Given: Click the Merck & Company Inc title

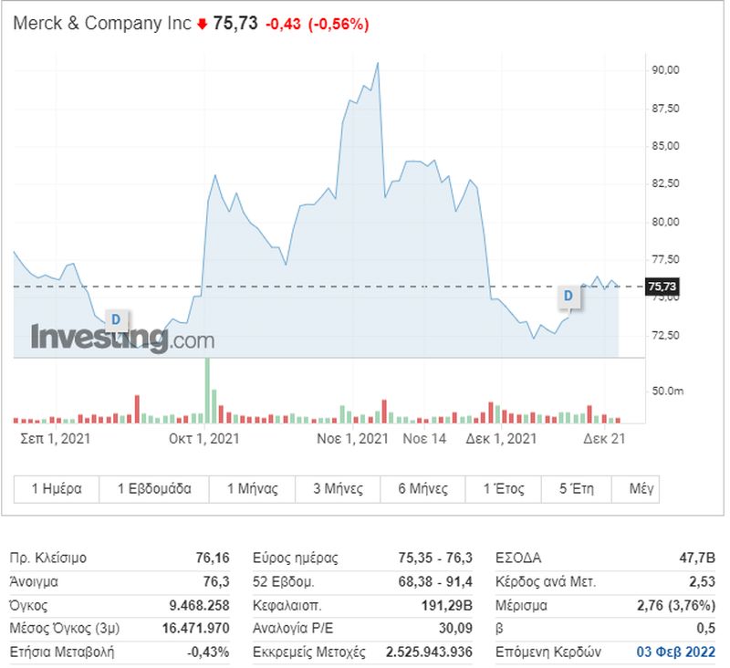Looking at the screenshot, I should tap(102, 23).
